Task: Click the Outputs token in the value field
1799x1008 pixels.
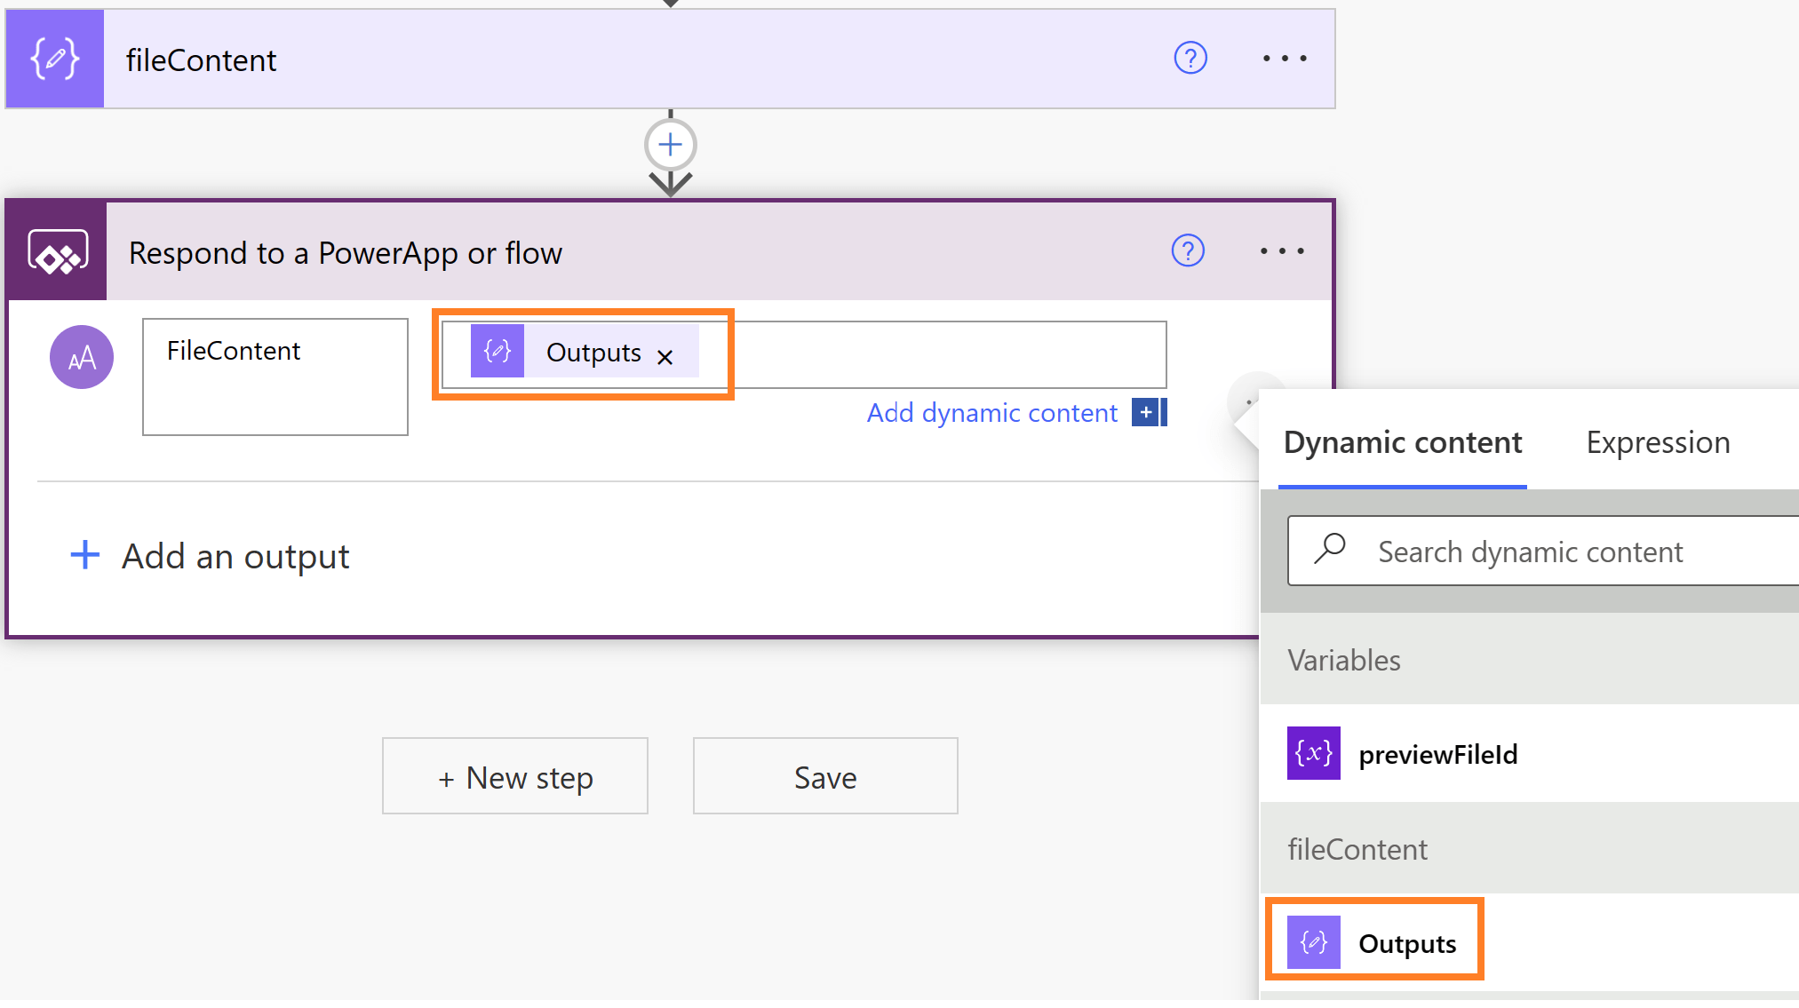Action: coord(584,352)
